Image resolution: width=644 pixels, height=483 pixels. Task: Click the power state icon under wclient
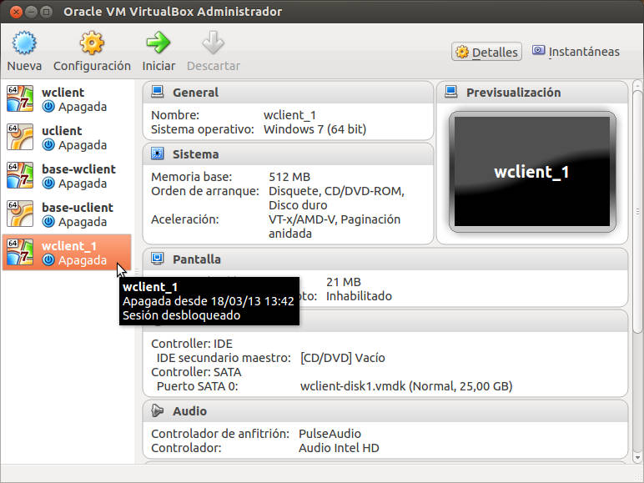click(x=48, y=107)
